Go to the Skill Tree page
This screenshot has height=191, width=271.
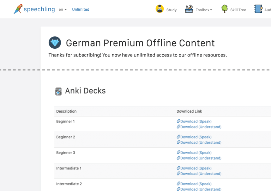[x=238, y=10]
